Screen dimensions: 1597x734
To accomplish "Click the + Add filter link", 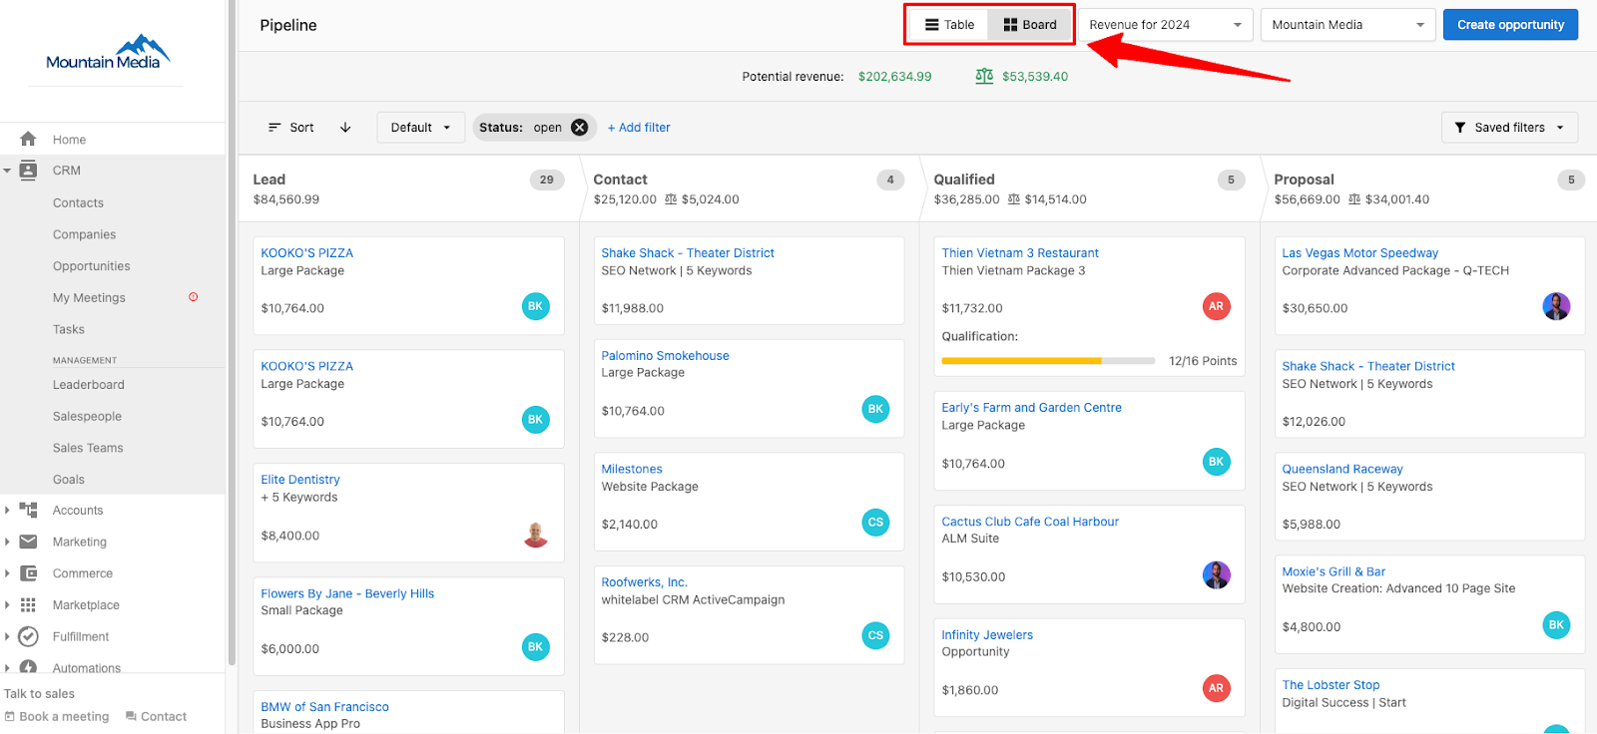I will (x=639, y=128).
